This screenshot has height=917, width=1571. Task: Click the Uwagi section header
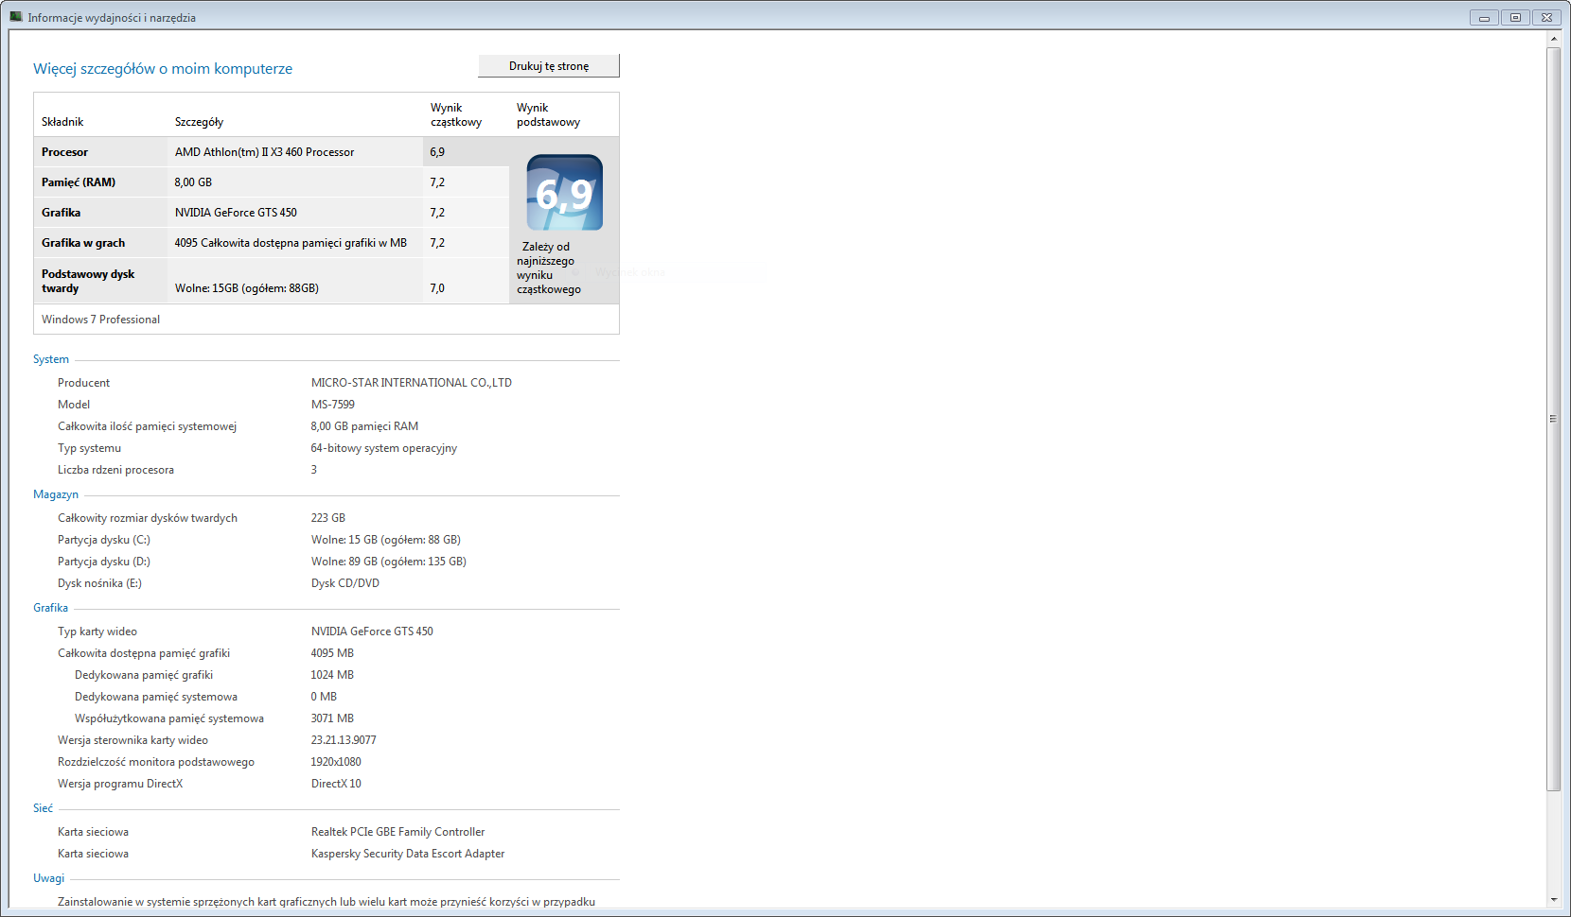pyautogui.click(x=49, y=878)
